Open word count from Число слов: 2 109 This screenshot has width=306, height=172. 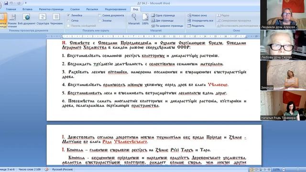pyautogui.click(x=30, y=170)
